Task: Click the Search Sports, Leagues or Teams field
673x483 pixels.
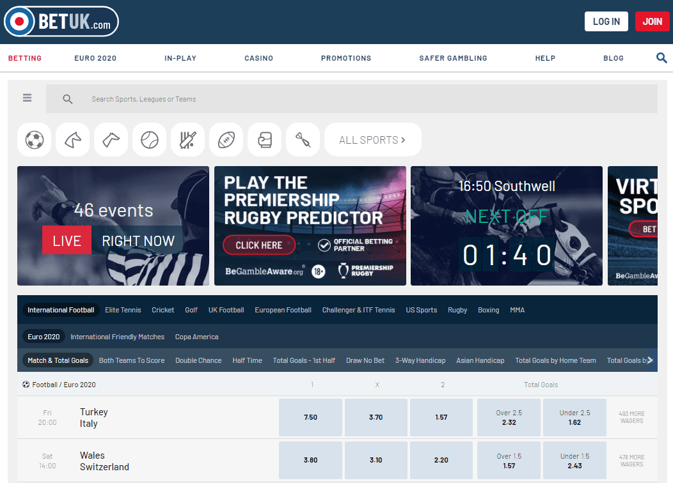Action: 358,99
